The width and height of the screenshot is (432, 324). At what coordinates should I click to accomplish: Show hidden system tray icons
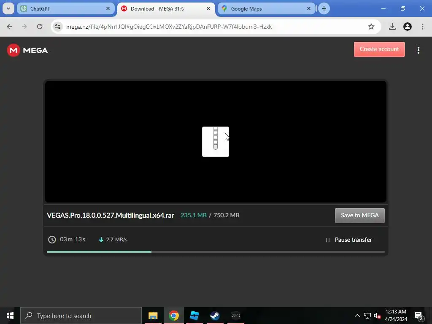357,316
